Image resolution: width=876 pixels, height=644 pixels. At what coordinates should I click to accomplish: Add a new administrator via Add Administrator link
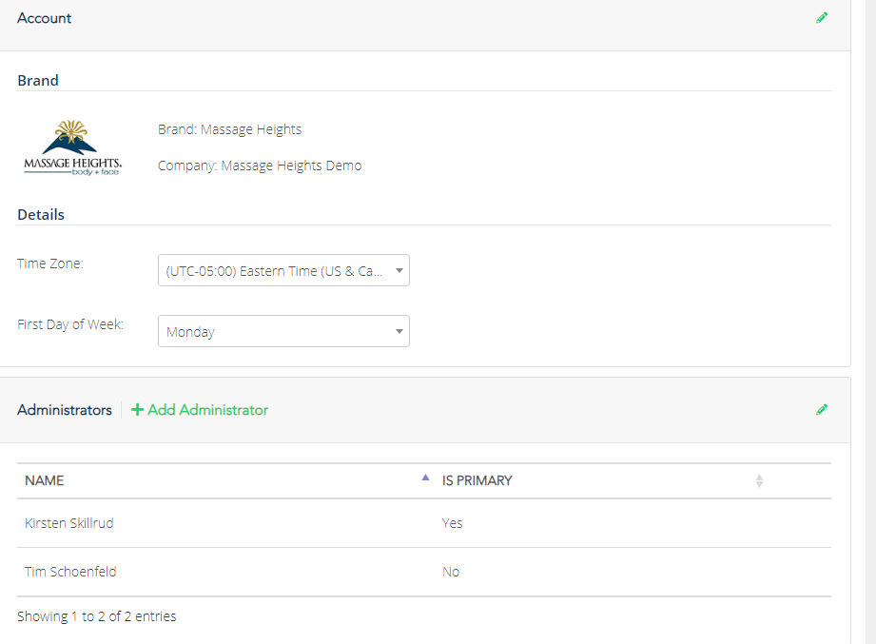tap(207, 410)
